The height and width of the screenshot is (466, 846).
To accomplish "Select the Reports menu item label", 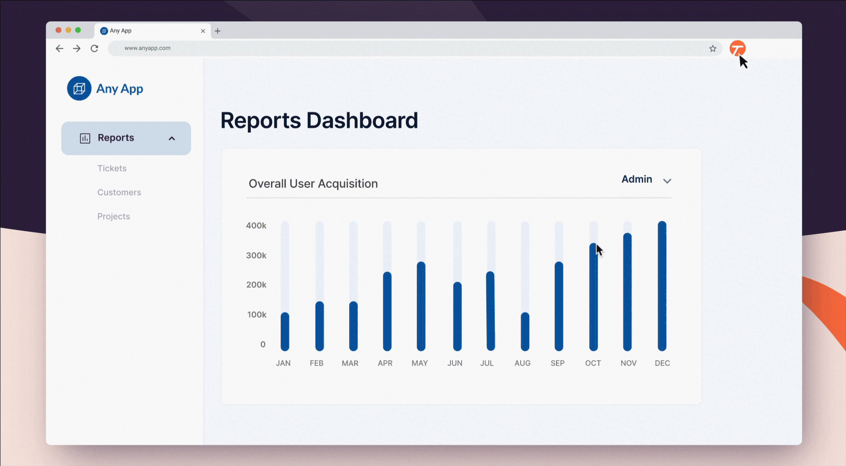I will (116, 137).
